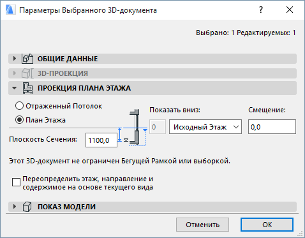
Task: Click the Плоскость Сечения value field
Action: pyautogui.click(x=101, y=140)
